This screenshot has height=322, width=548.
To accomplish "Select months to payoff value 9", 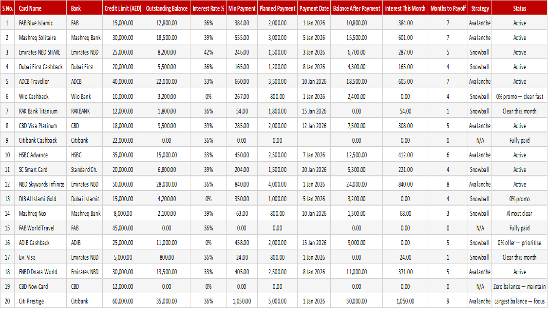I will (448, 302).
